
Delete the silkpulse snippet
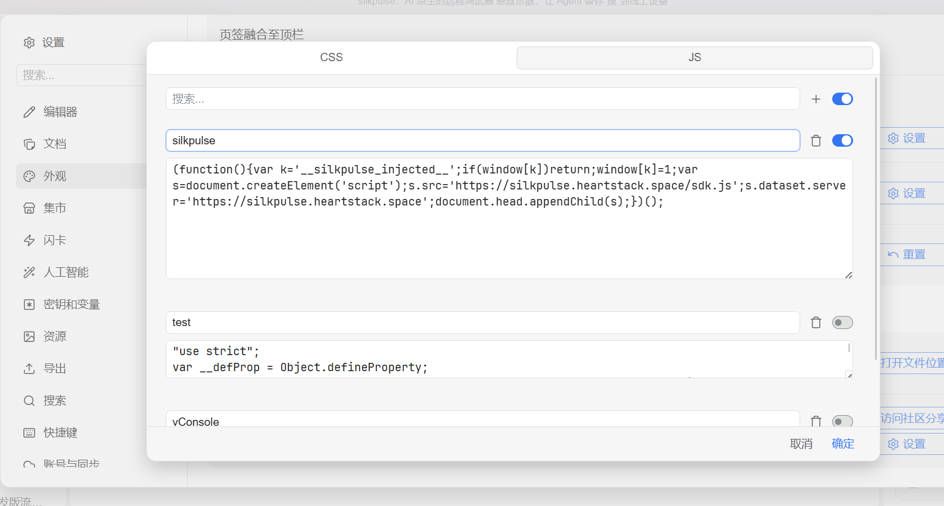[x=816, y=141]
